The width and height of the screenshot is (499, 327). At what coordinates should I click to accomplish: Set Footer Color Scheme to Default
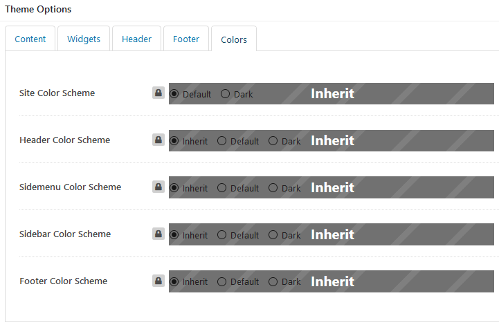pos(221,281)
